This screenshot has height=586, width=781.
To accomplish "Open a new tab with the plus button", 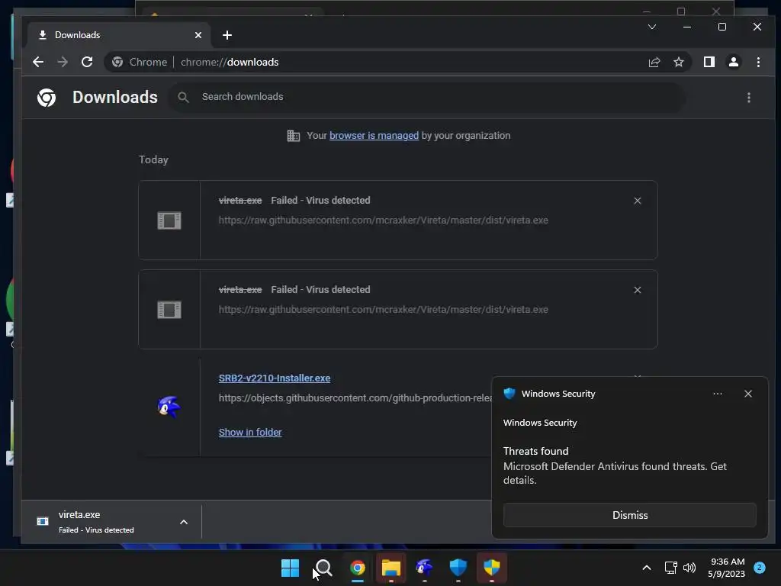I will point(227,35).
